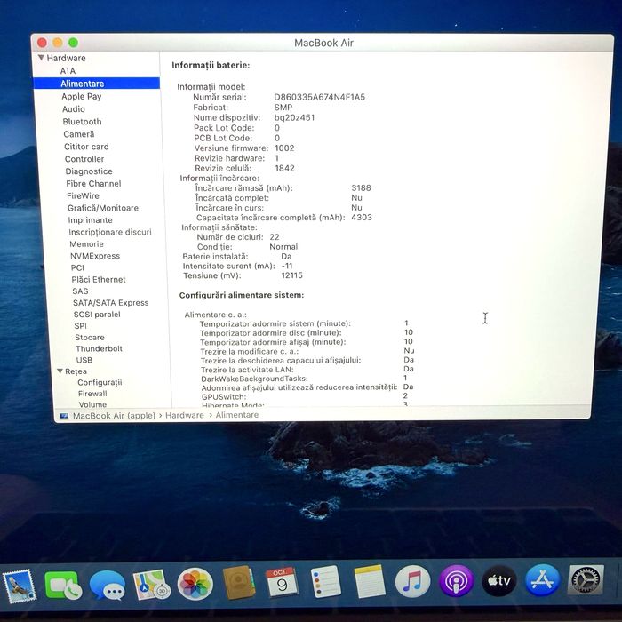This screenshot has width=622, height=622.
Task: Click the Condiție value Normal
Action: (283, 247)
